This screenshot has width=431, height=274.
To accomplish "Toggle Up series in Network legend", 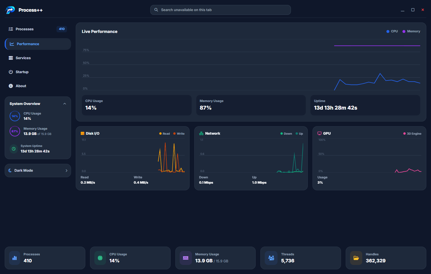I will (299, 134).
